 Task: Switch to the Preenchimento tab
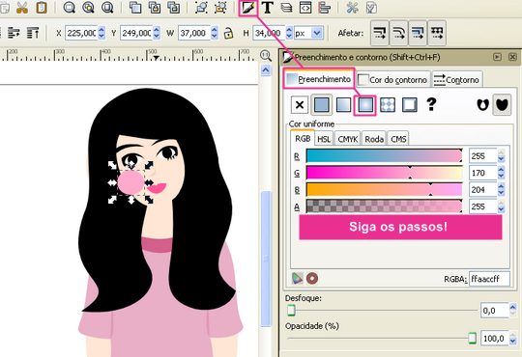coord(319,79)
